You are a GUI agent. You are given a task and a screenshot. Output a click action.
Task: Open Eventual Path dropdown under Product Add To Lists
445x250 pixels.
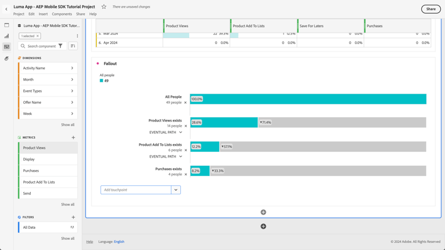166,156
